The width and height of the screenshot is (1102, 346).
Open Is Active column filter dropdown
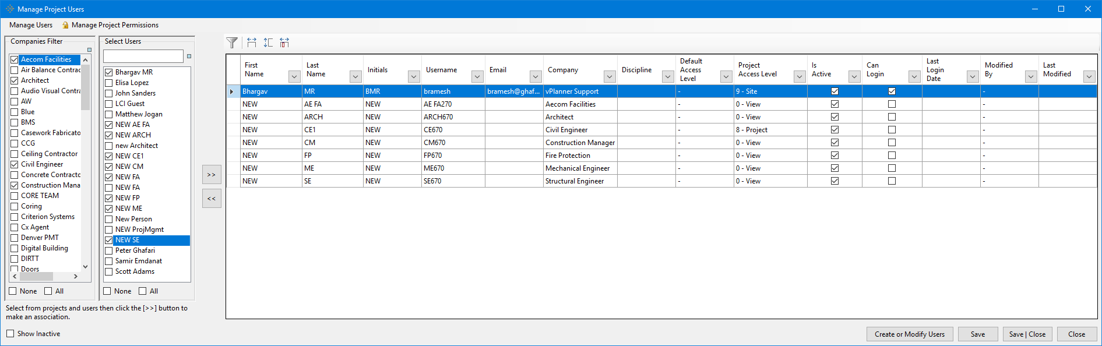pyautogui.click(x=854, y=76)
